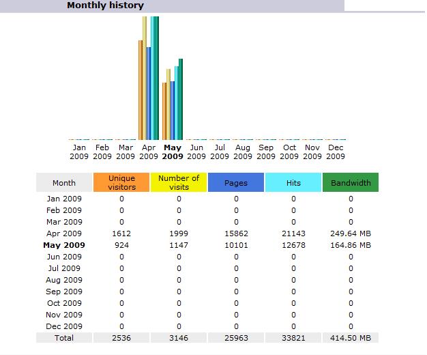Click the Mar 2009 label under the chart
The height and width of the screenshot is (355, 427).
[x=126, y=152]
